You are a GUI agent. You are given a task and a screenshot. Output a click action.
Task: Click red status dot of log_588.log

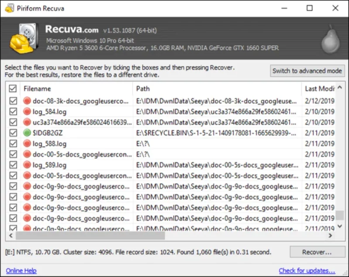[x=27, y=144]
